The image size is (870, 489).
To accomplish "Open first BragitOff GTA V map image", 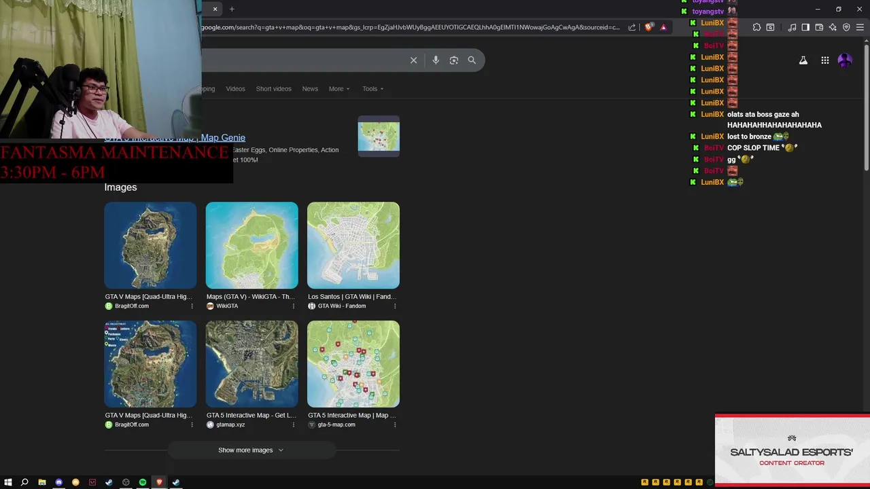I will click(150, 245).
